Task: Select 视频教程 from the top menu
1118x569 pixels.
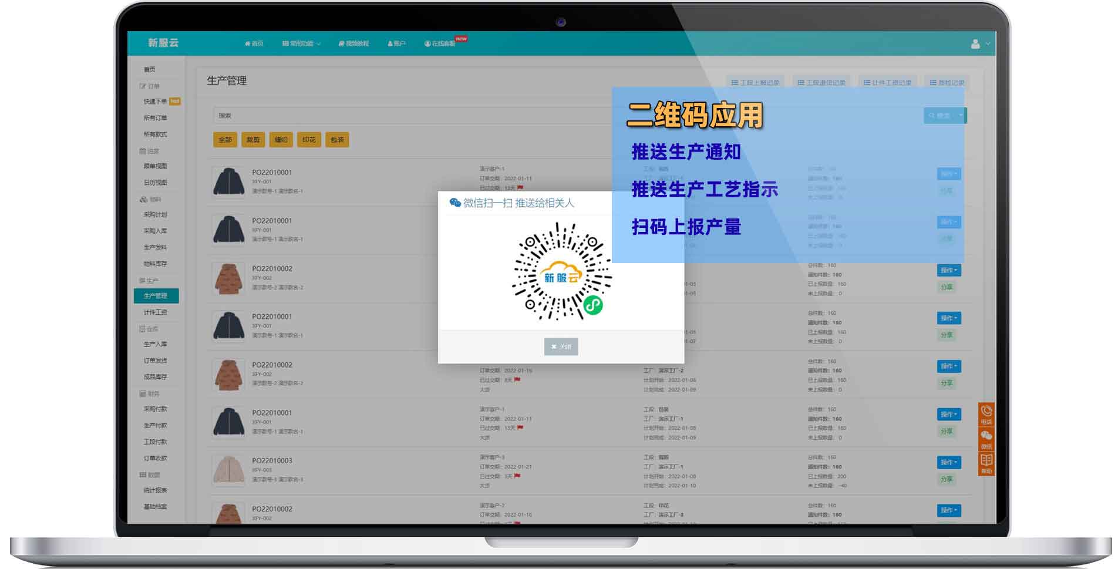Action: (x=353, y=43)
